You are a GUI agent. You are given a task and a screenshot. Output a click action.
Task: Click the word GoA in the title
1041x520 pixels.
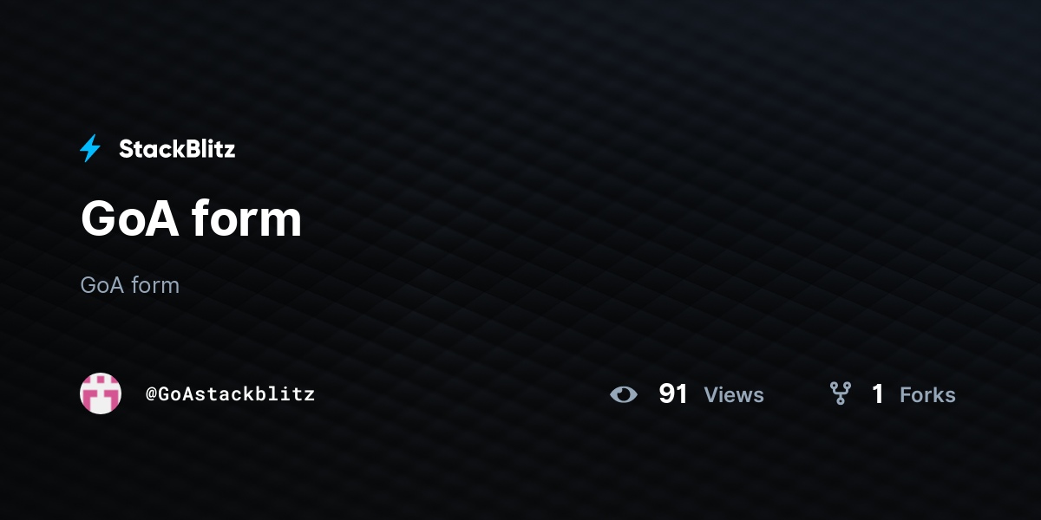pyautogui.click(x=129, y=218)
